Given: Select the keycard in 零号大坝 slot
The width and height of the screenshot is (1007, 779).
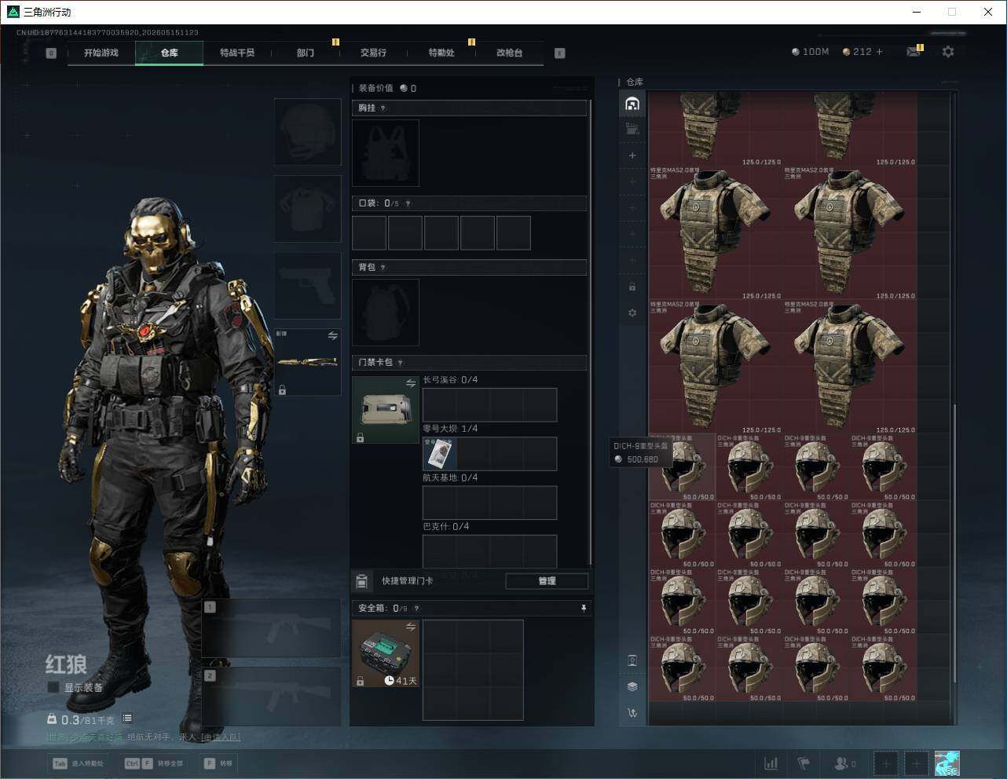Looking at the screenshot, I should [440, 454].
